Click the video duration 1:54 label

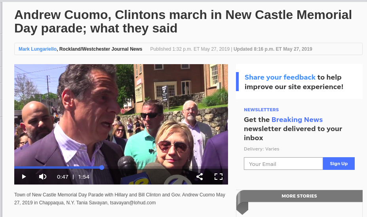pos(84,177)
